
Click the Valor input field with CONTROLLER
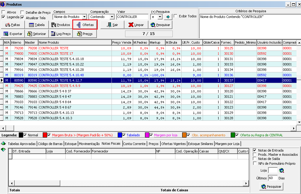132,17
